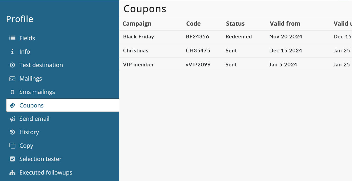Click the Fields list icon
This screenshot has width=352, height=181.
(x=12, y=38)
